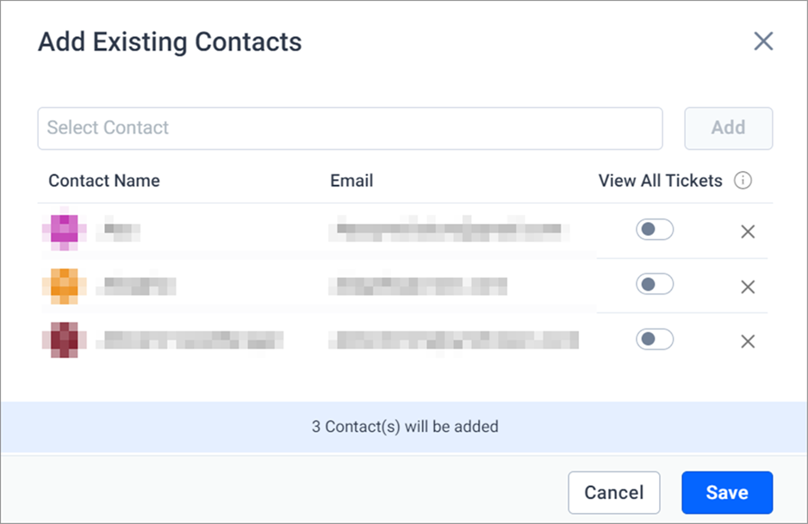Remove the first contact with pink avatar
Image resolution: width=808 pixels, height=524 pixels.
click(x=748, y=231)
